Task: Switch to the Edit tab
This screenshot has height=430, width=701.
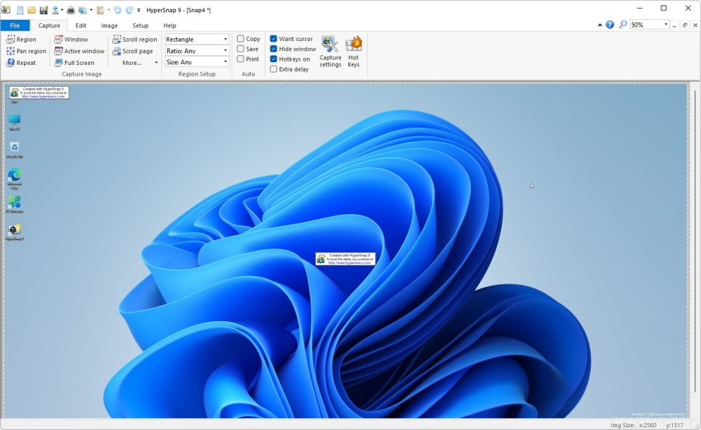Action: (81, 25)
